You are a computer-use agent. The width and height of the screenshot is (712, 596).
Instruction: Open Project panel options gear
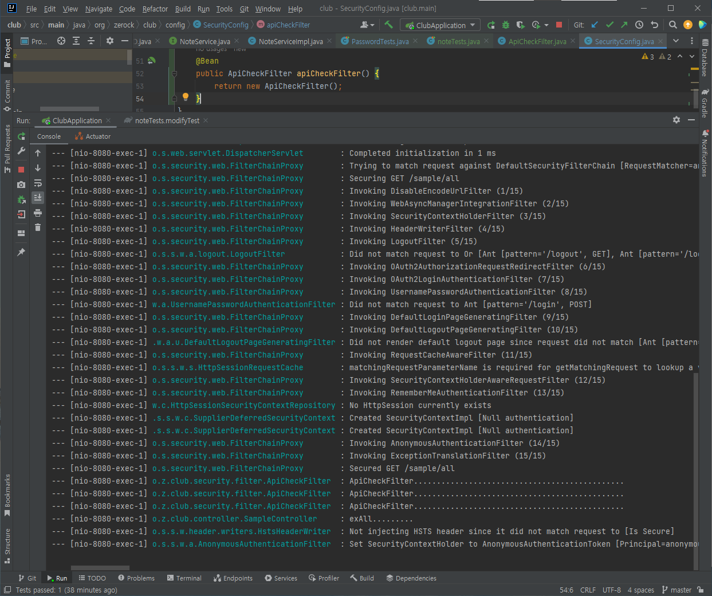tap(110, 41)
